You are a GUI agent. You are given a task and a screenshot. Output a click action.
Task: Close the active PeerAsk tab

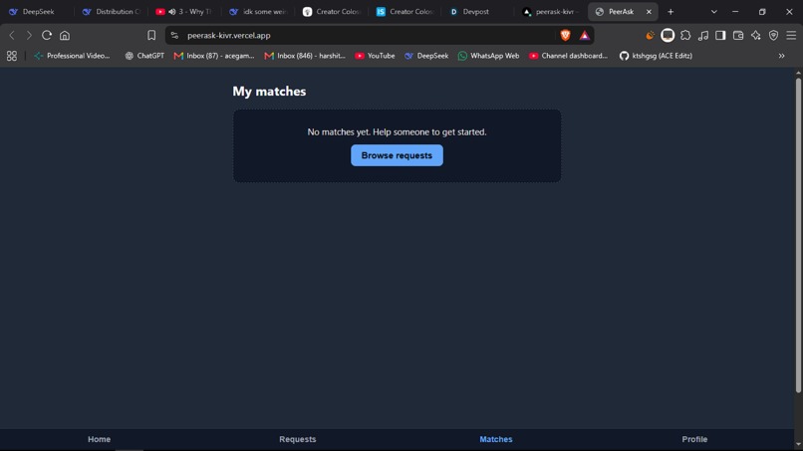tap(649, 11)
